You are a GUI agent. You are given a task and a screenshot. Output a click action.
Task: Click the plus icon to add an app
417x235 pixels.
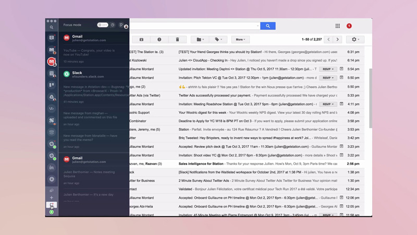click(52, 198)
